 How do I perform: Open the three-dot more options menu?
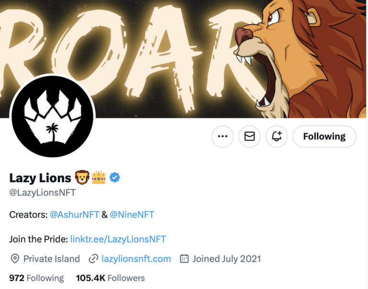pos(222,137)
